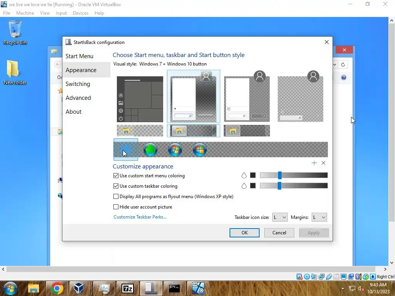395x296 pixels.
Task: Select the Windows 10 tiled start menu style thumbnail
Action: click(140, 99)
